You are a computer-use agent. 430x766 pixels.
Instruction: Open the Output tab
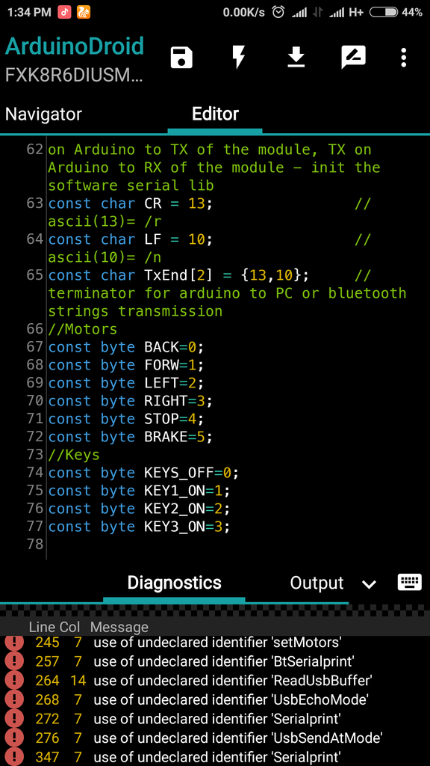tap(317, 583)
